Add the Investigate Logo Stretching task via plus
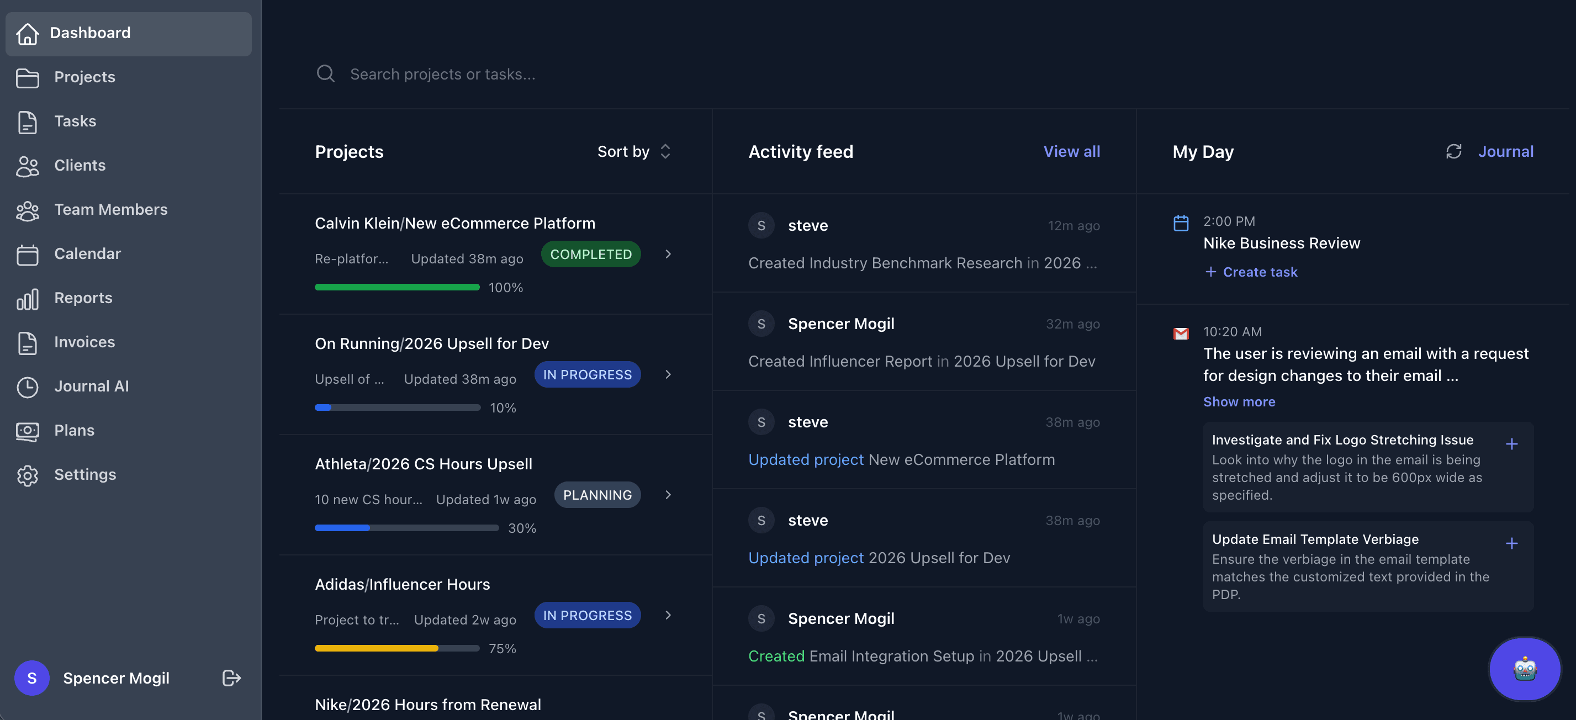 pyautogui.click(x=1512, y=444)
